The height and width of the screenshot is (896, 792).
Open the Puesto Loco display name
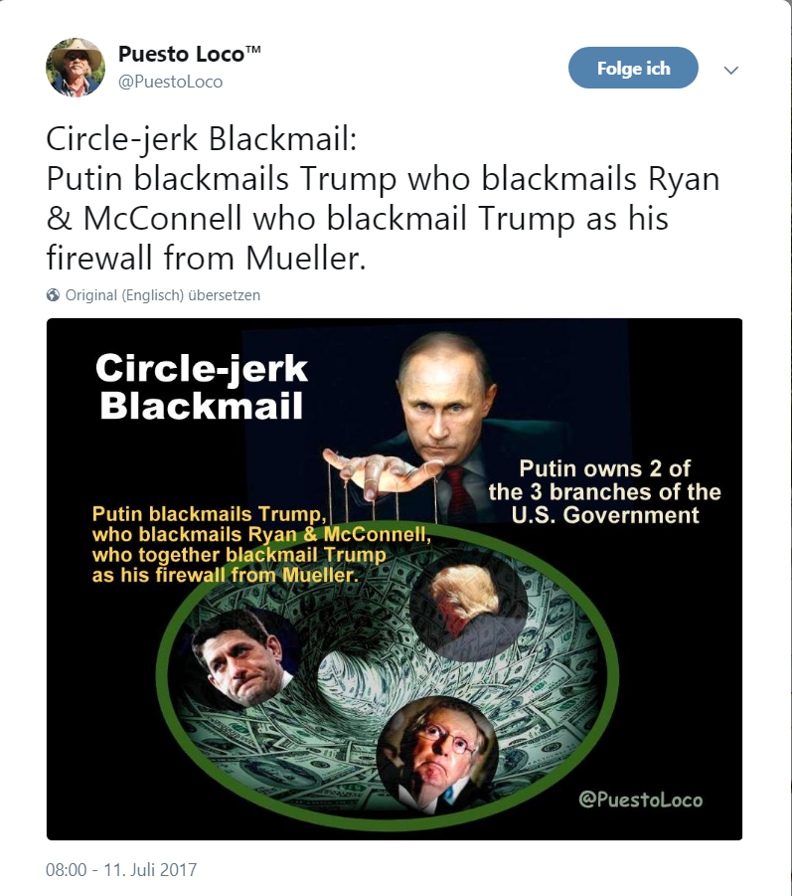pyautogui.click(x=190, y=54)
